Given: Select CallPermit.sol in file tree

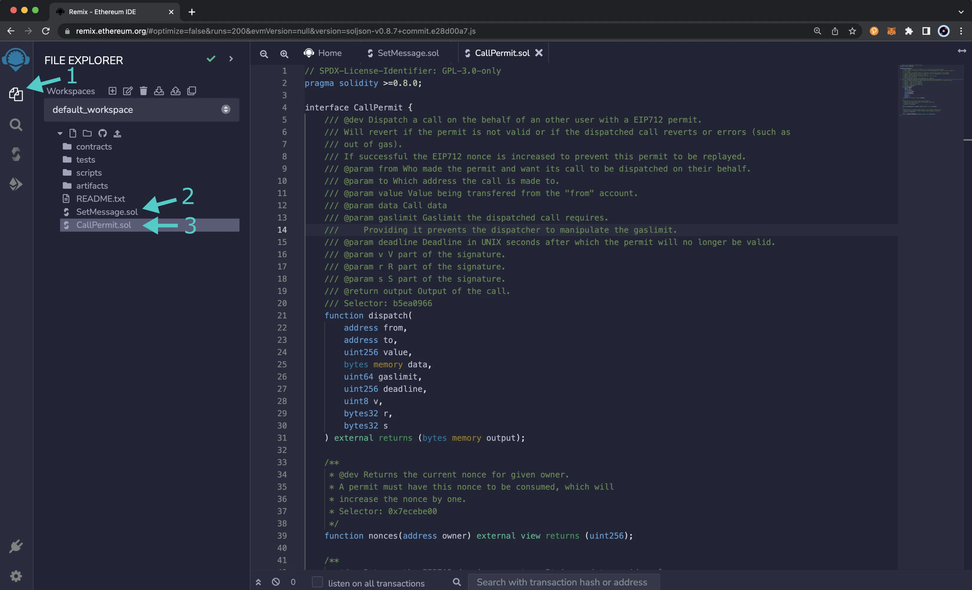Looking at the screenshot, I should [x=150, y=225].
